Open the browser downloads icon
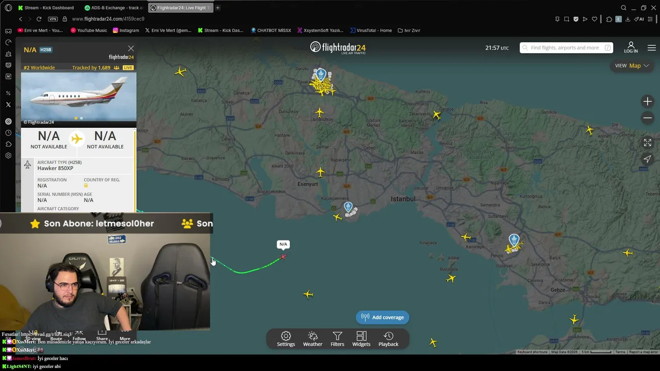The width and height of the screenshot is (660, 371). pos(628,19)
